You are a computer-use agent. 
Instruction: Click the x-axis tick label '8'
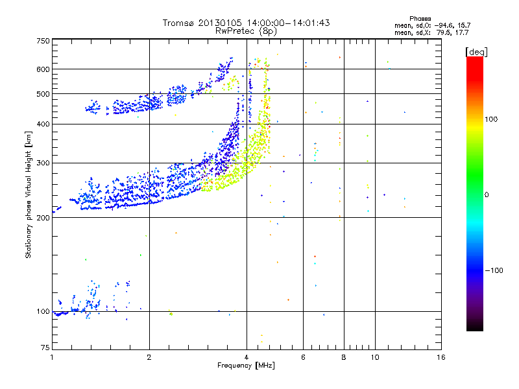[x=344, y=357]
